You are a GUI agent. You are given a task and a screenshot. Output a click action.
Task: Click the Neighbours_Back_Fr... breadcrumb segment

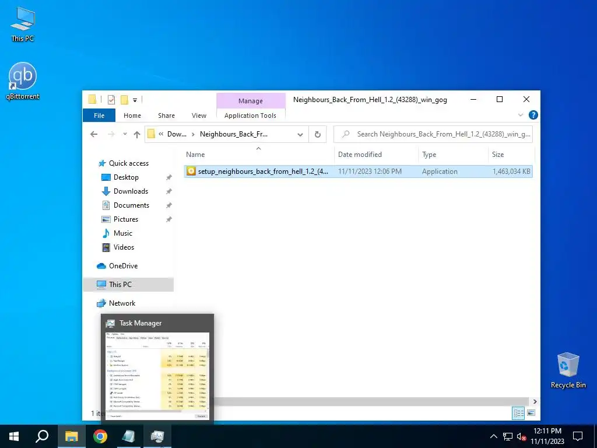(233, 134)
